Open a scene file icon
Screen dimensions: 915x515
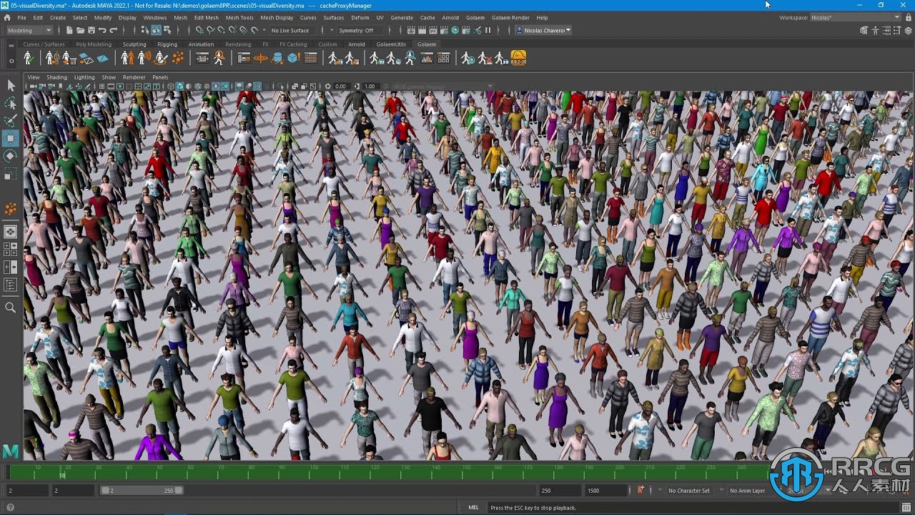pos(79,30)
